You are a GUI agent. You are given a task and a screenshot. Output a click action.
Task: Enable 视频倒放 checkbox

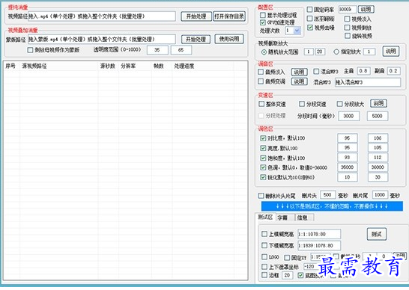click(347, 28)
